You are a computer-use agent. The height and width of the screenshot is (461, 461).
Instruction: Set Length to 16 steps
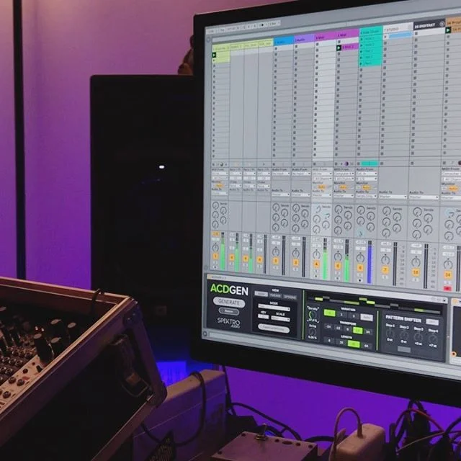tap(341, 342)
